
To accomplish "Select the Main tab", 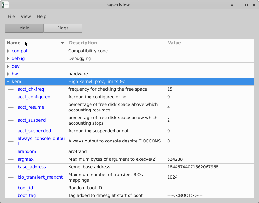I will coord(24,28).
